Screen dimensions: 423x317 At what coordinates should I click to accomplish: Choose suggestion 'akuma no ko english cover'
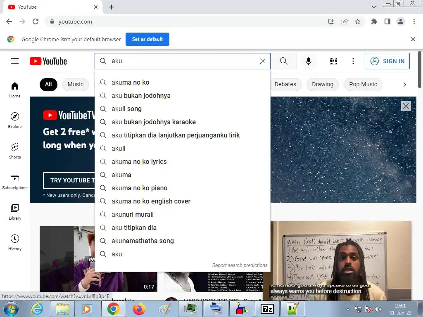(x=183, y=201)
